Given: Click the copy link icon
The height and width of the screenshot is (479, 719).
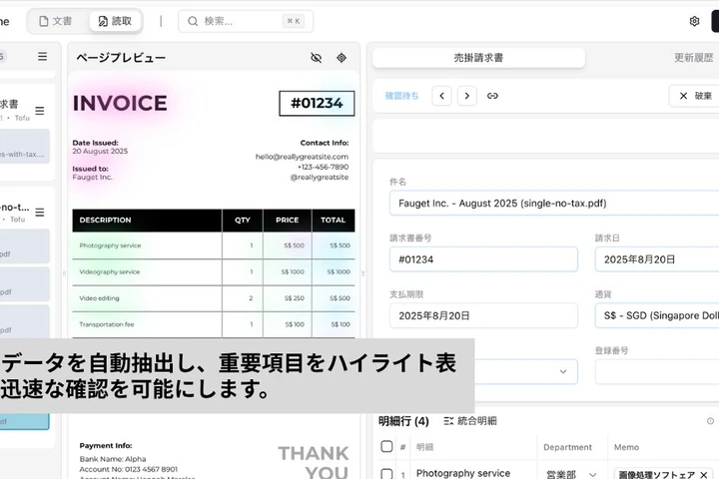Looking at the screenshot, I should 492,96.
